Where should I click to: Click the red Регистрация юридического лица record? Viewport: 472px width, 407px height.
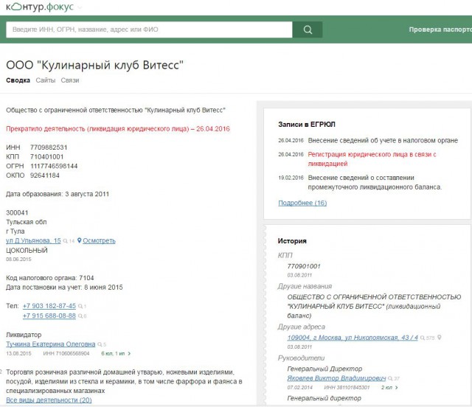pos(372,159)
